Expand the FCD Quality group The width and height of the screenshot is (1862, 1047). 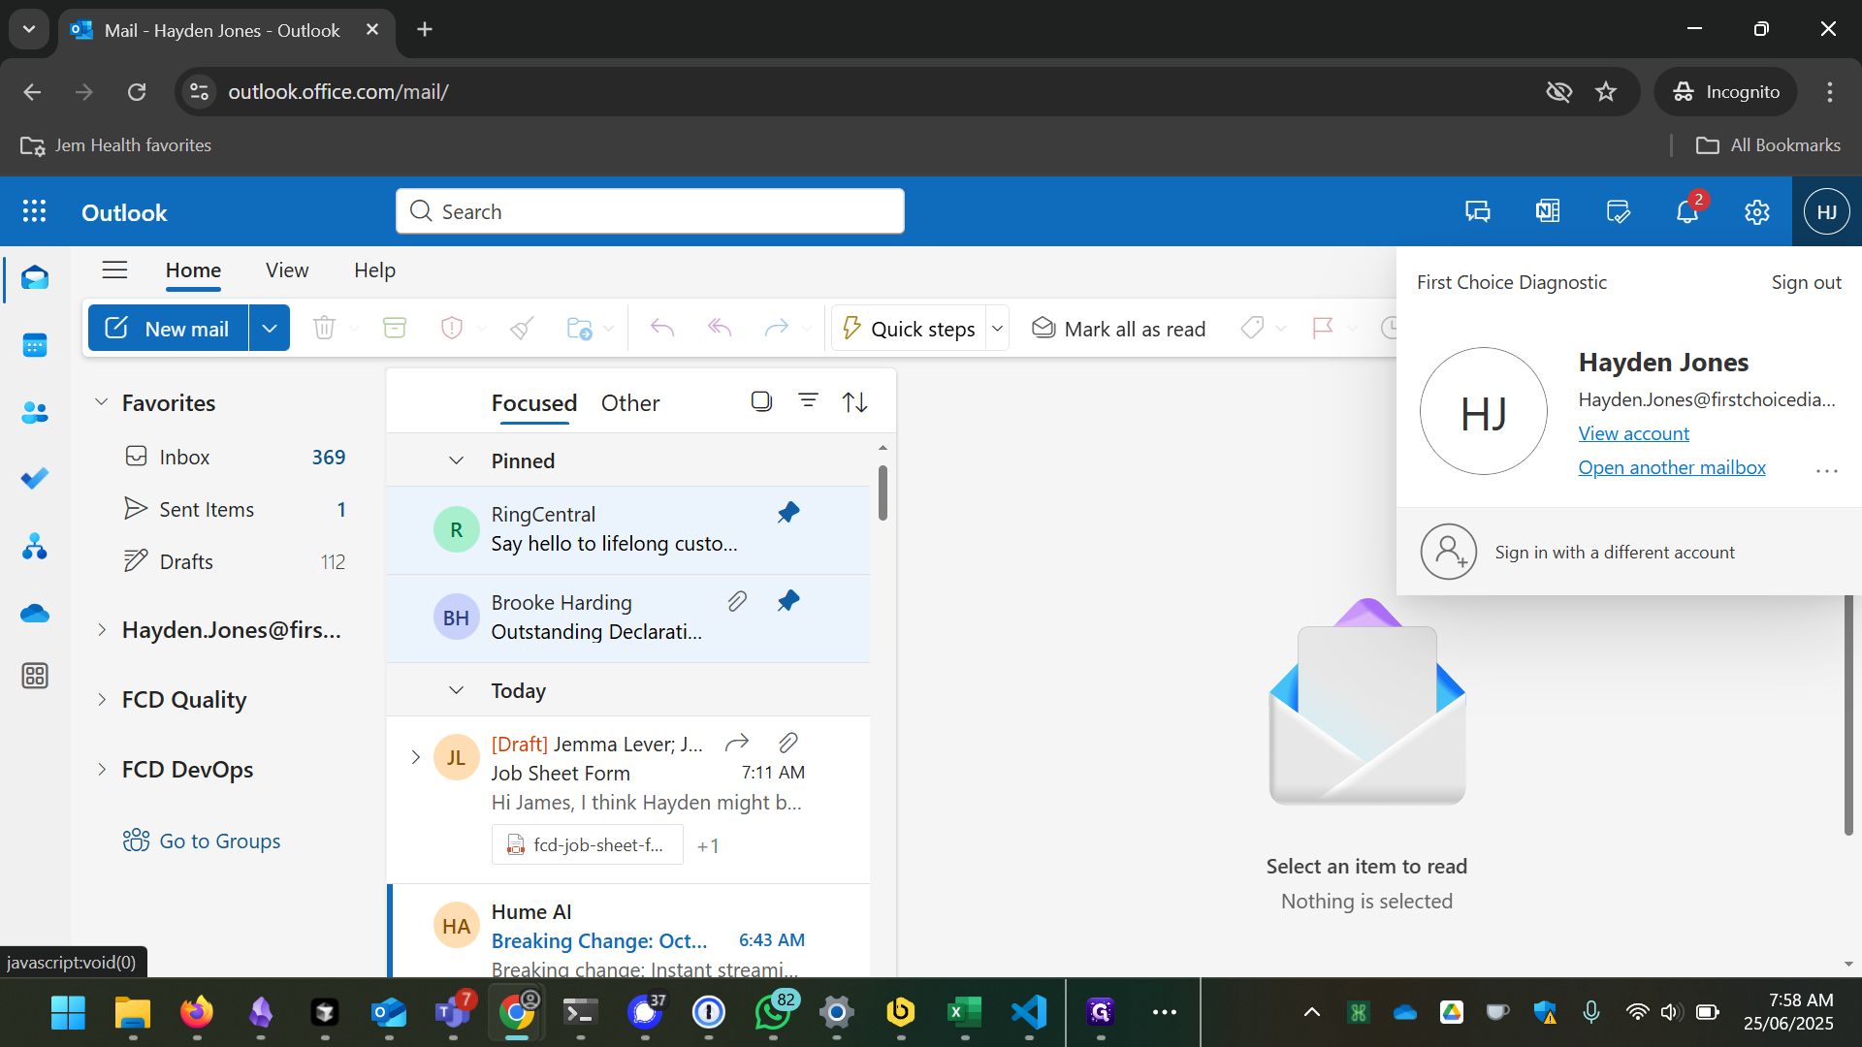click(101, 700)
